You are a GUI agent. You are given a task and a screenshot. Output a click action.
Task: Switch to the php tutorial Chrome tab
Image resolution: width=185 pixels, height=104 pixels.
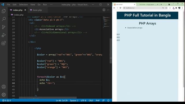coord(124,5)
